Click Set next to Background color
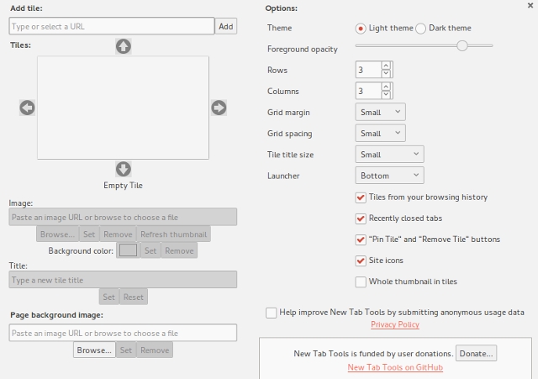Image resolution: width=538 pixels, height=379 pixels. click(150, 250)
